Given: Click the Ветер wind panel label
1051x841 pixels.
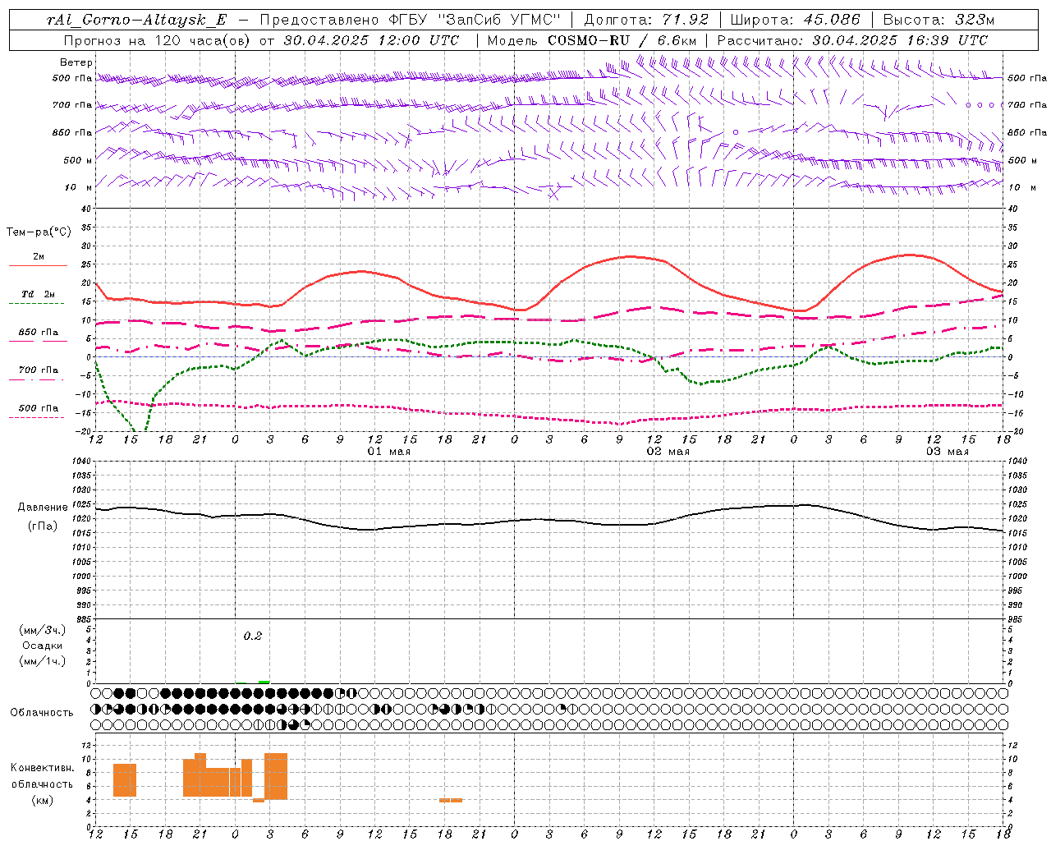Looking at the screenshot, I should [76, 62].
